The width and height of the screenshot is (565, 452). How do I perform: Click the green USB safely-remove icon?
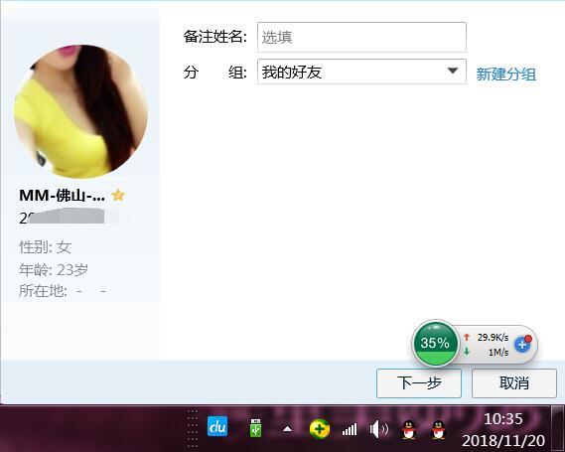click(x=255, y=427)
